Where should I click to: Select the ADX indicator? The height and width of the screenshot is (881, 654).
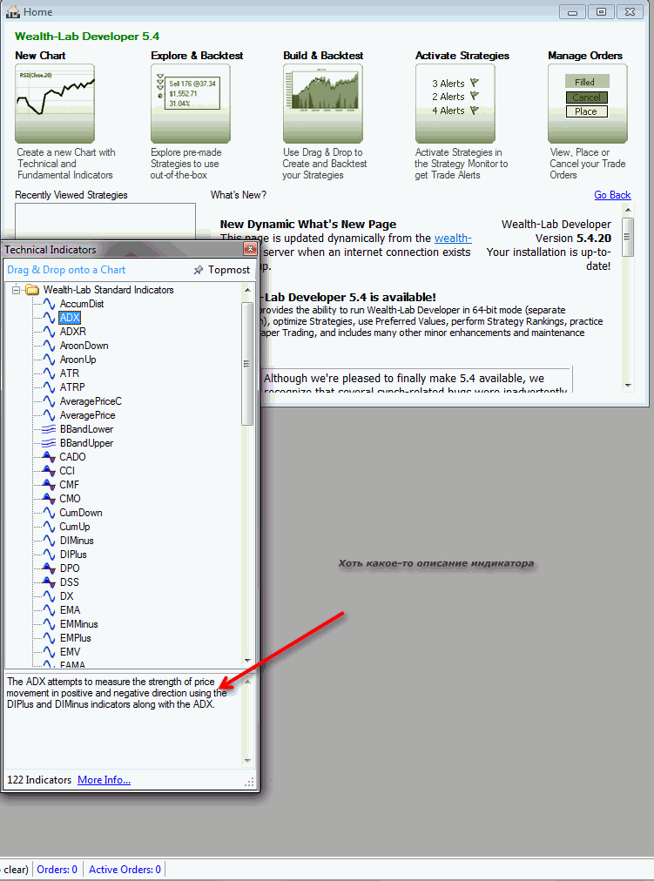tap(70, 318)
